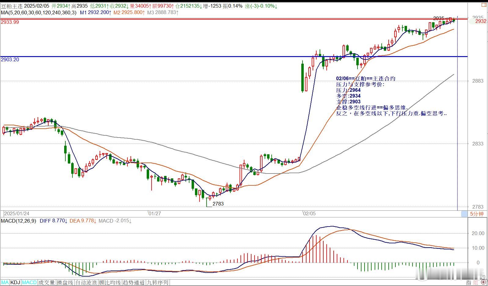Click the window layout icon at top right
This screenshot has width=488, height=286.
[x=484, y=5]
